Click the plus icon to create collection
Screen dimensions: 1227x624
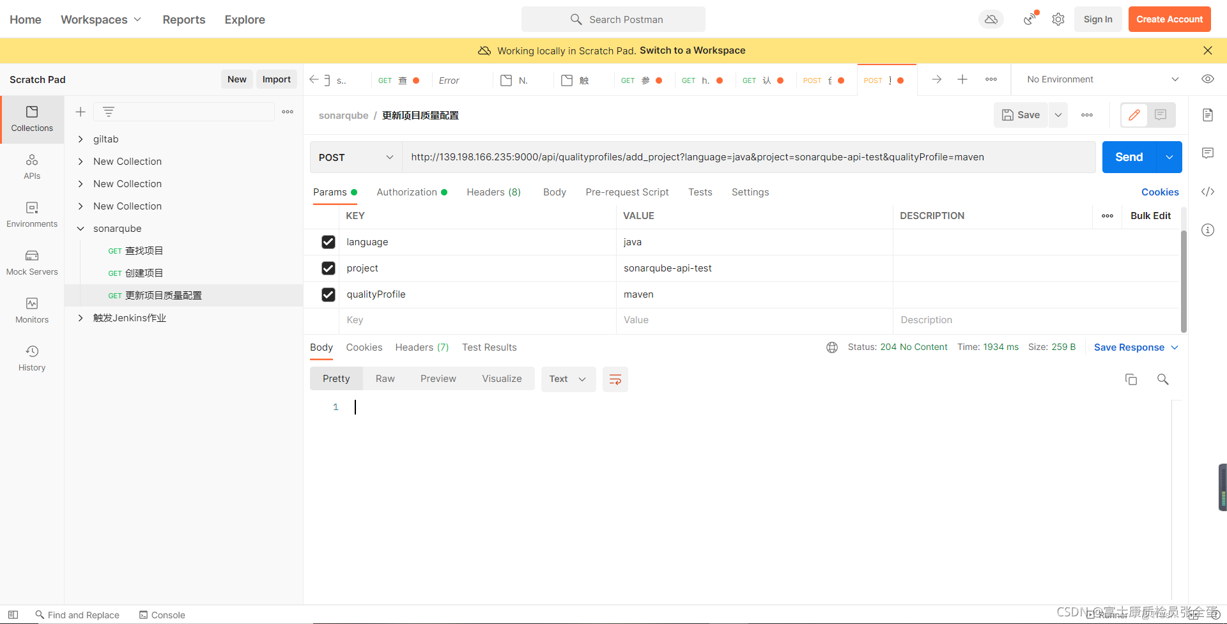point(81,112)
